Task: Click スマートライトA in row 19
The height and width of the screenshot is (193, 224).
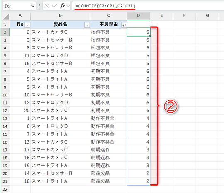Action: coord(49,166)
